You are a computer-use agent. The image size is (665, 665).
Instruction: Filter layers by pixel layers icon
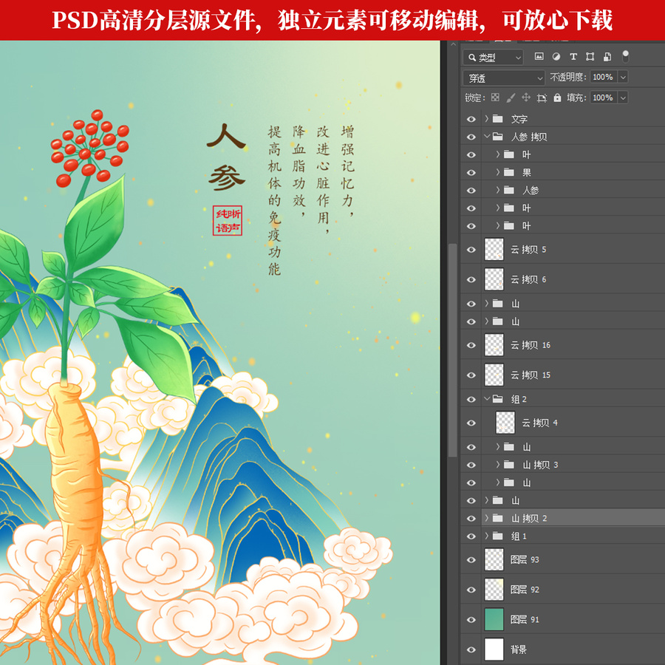click(x=539, y=56)
